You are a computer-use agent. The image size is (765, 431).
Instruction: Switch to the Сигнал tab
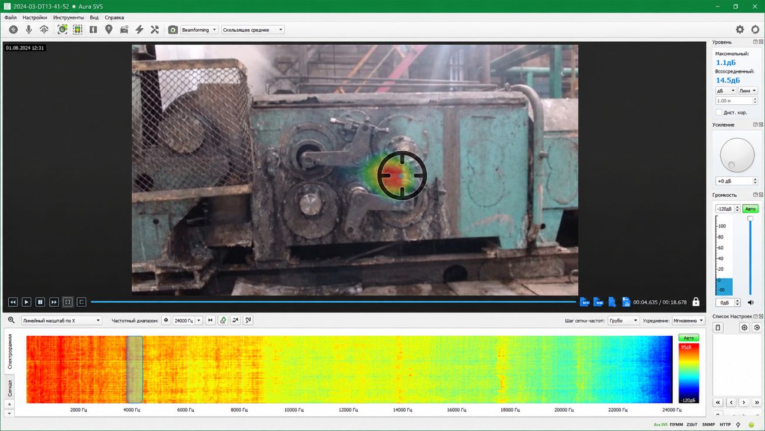pyautogui.click(x=9, y=388)
